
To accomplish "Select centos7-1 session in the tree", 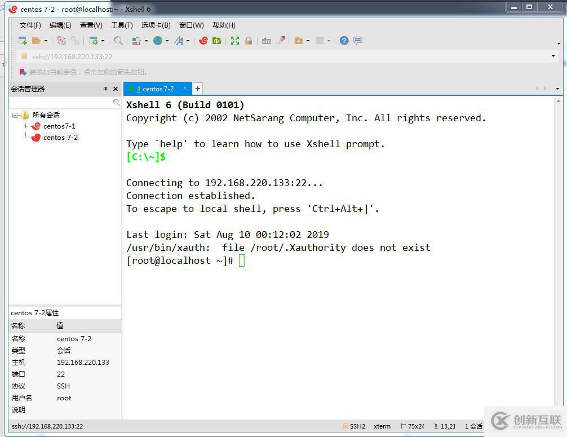I will [59, 126].
